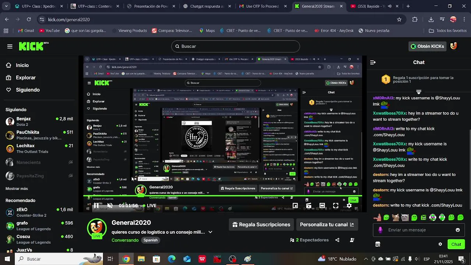
Task: Open the Conversando category link
Action: pyautogui.click(x=125, y=240)
